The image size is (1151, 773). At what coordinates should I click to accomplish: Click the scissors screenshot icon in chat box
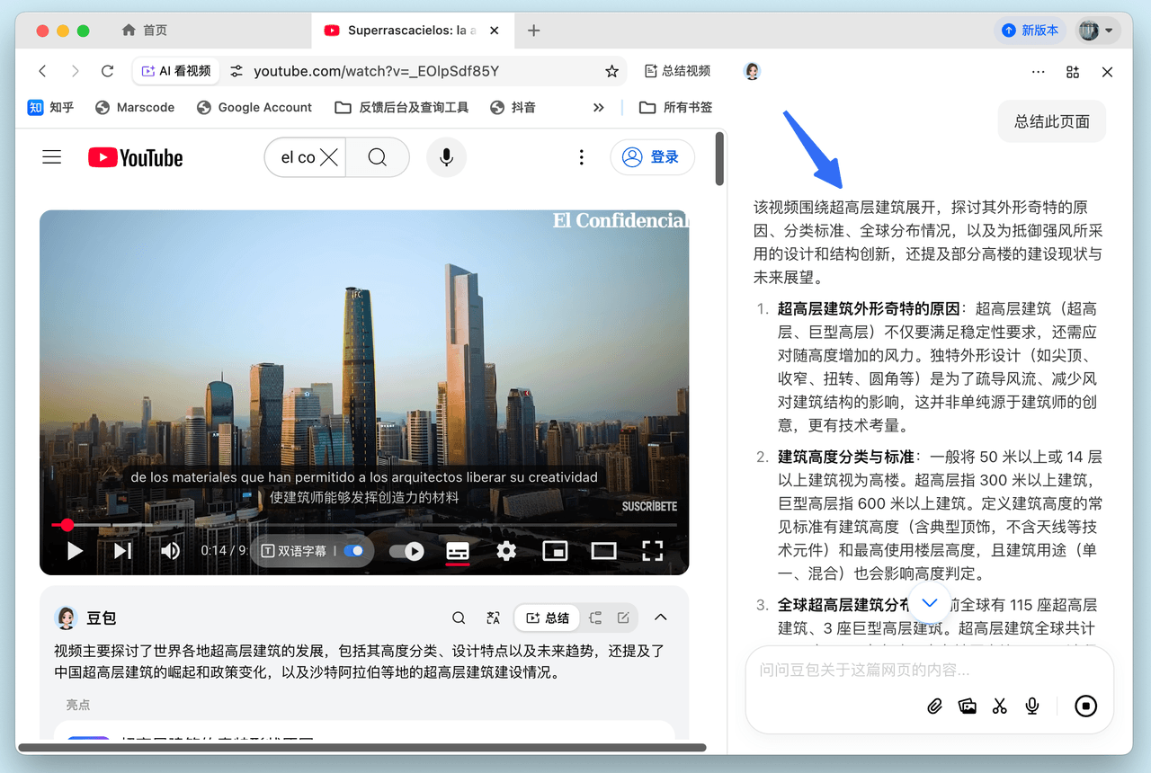click(999, 706)
